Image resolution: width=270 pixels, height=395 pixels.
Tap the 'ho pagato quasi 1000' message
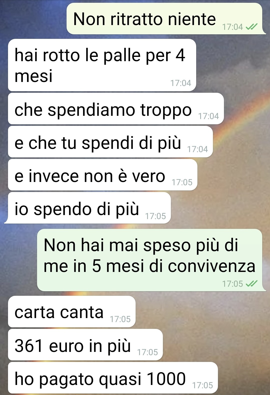point(113,378)
